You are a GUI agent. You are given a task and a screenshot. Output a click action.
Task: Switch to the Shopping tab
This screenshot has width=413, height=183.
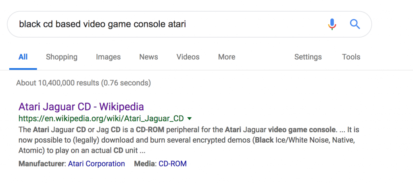[x=62, y=57]
